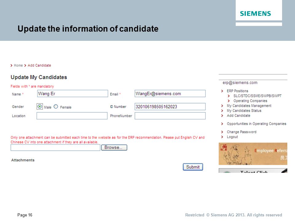Image resolution: width=295 pixels, height=221 pixels.
Task: Click the arrow icon before Add Candidate breadcrumb
Action: coord(25,65)
